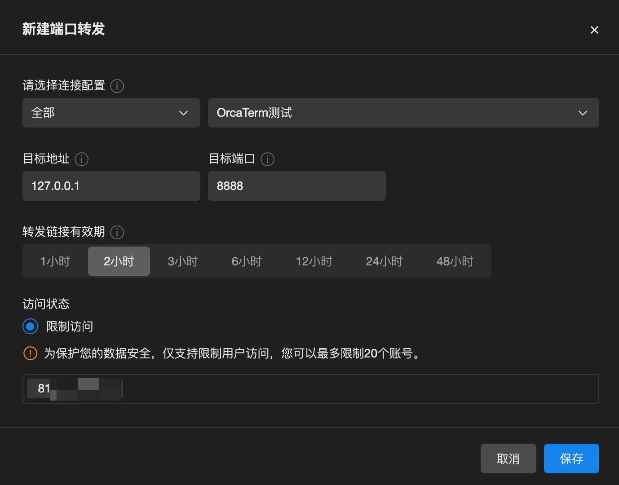This screenshot has width=619, height=485.
Task: Choose 24小时 validity period
Action: coord(384,261)
